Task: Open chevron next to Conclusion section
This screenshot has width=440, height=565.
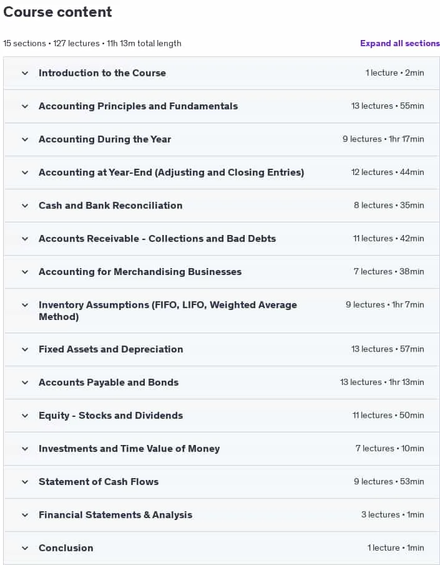Action: 25,548
